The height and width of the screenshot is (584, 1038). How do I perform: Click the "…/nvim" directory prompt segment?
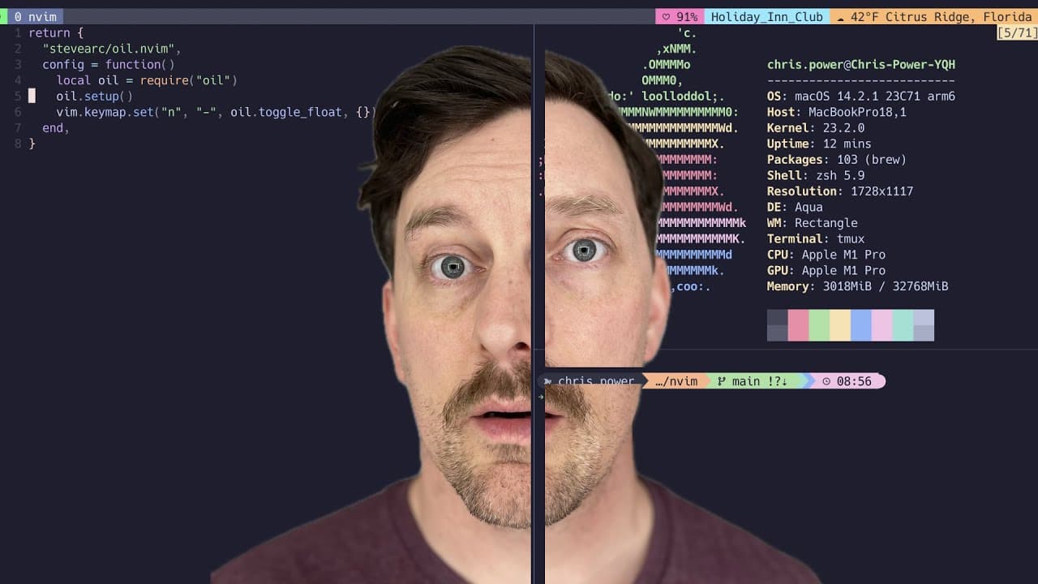click(x=676, y=381)
